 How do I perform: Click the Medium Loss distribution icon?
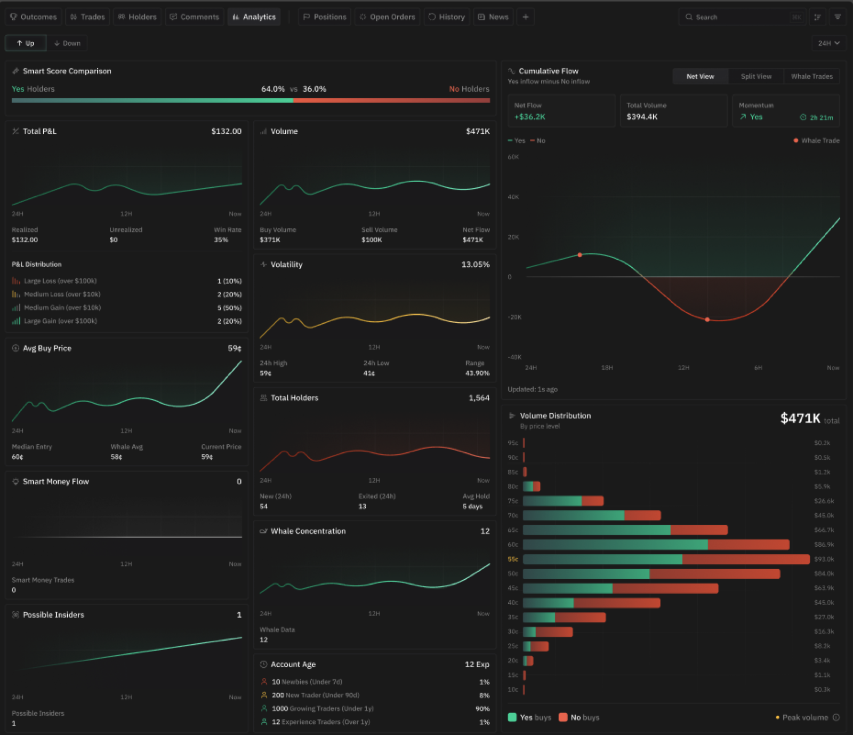click(x=16, y=294)
